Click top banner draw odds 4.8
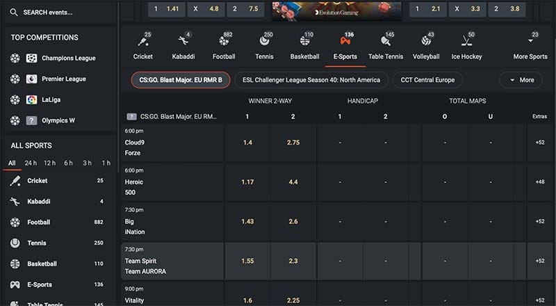 [x=206, y=9]
